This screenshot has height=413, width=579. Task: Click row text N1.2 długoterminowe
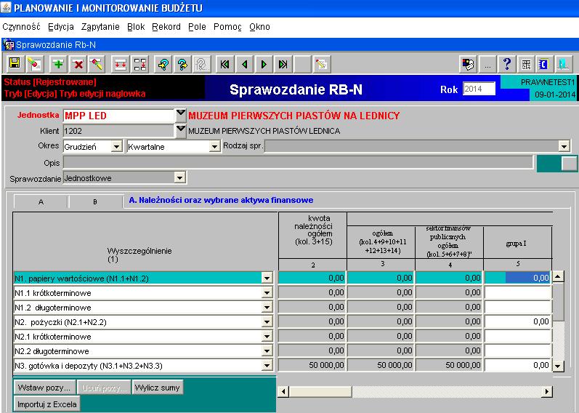53,308
